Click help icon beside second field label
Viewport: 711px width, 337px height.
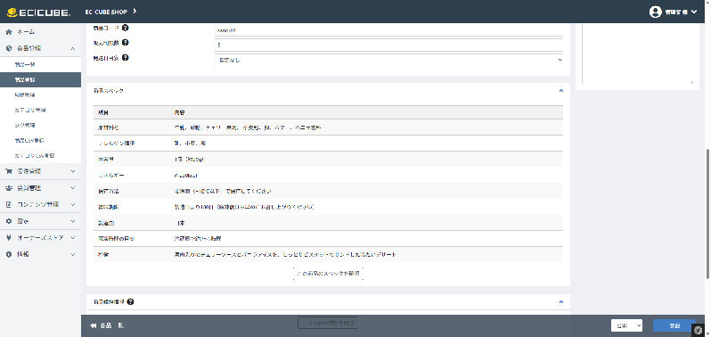pos(125,43)
